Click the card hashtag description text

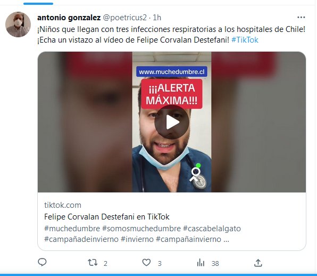click(x=143, y=234)
